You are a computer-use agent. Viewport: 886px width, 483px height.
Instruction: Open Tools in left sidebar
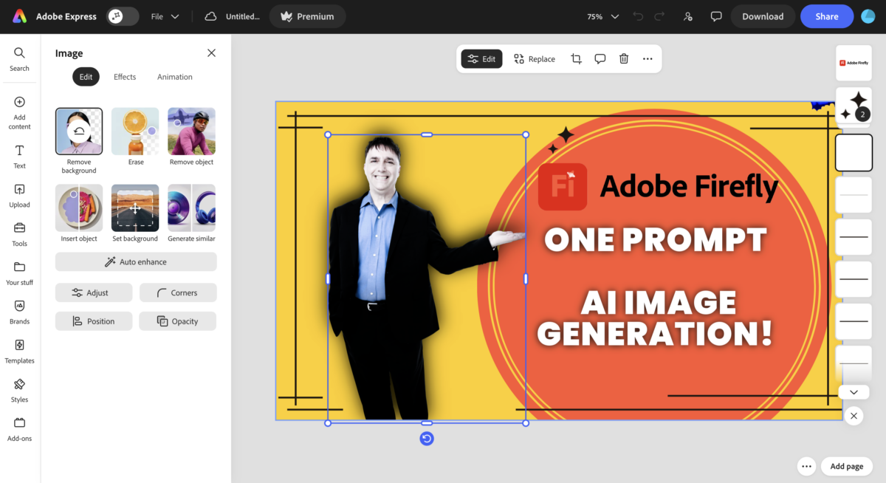coord(19,234)
